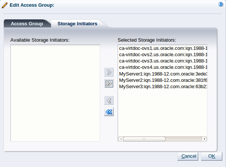Select MyServer2 storage initiator
The width and height of the screenshot is (226, 167).
pyautogui.click(x=163, y=80)
